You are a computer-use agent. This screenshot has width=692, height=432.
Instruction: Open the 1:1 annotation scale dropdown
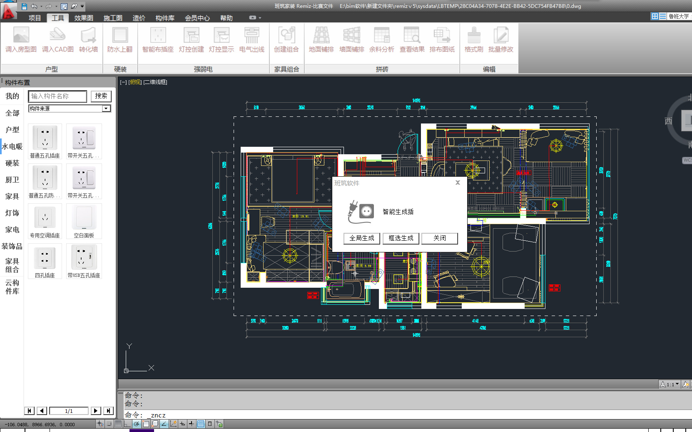[670, 384]
